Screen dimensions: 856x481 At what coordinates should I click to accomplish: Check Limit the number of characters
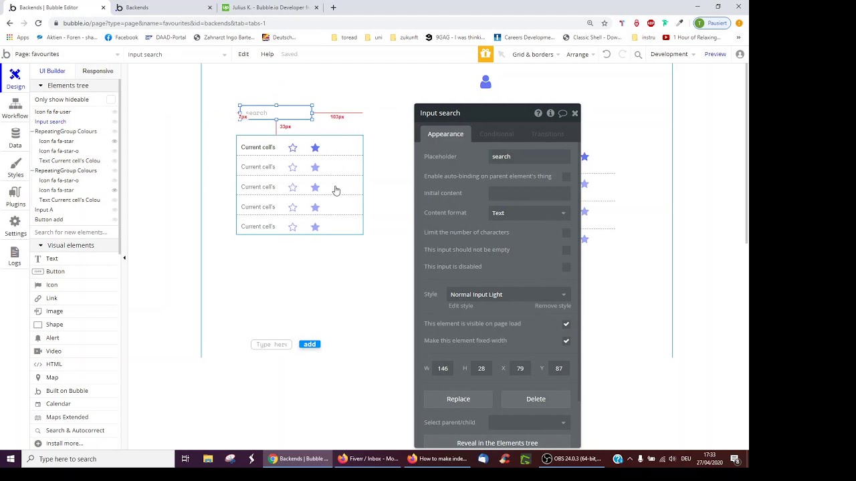(x=566, y=232)
